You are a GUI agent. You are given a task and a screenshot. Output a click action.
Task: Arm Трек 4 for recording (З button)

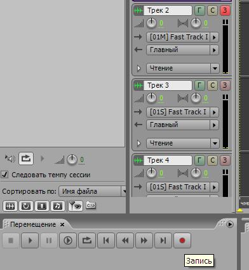coord(225,160)
